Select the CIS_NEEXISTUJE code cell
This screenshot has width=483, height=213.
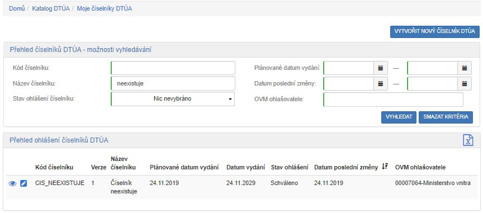(60, 183)
